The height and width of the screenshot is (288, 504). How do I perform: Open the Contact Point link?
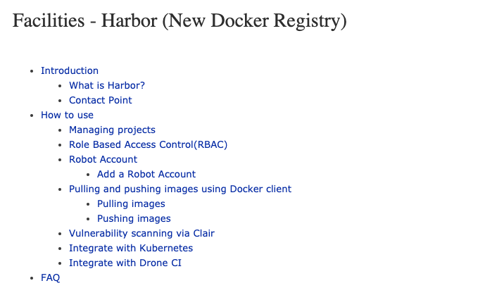[x=100, y=100]
